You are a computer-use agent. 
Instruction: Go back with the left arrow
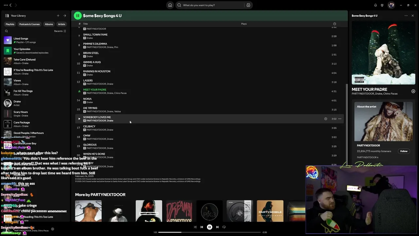click(x=10, y=5)
